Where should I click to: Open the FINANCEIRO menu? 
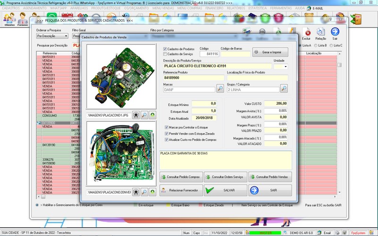tap(215, 8)
